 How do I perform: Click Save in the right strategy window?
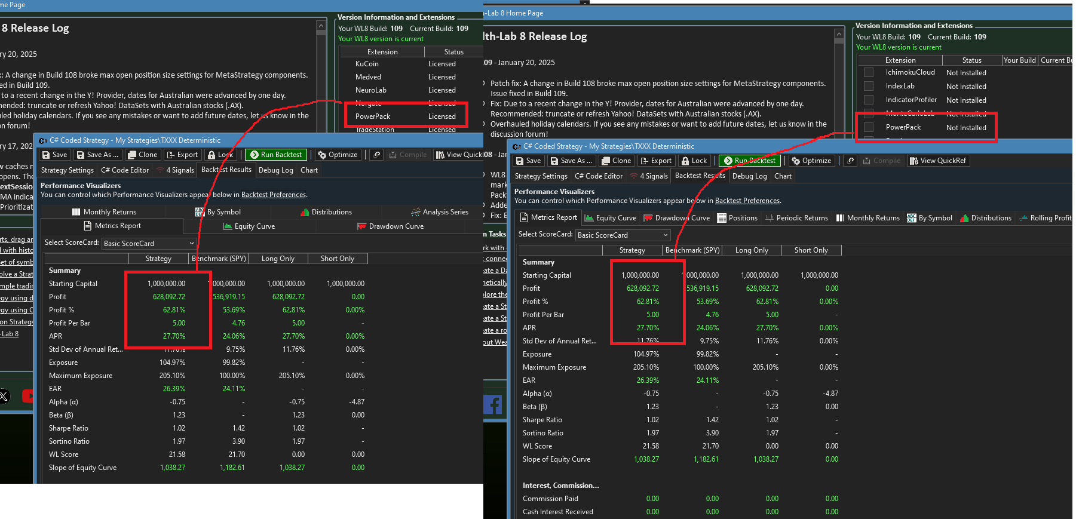click(528, 161)
